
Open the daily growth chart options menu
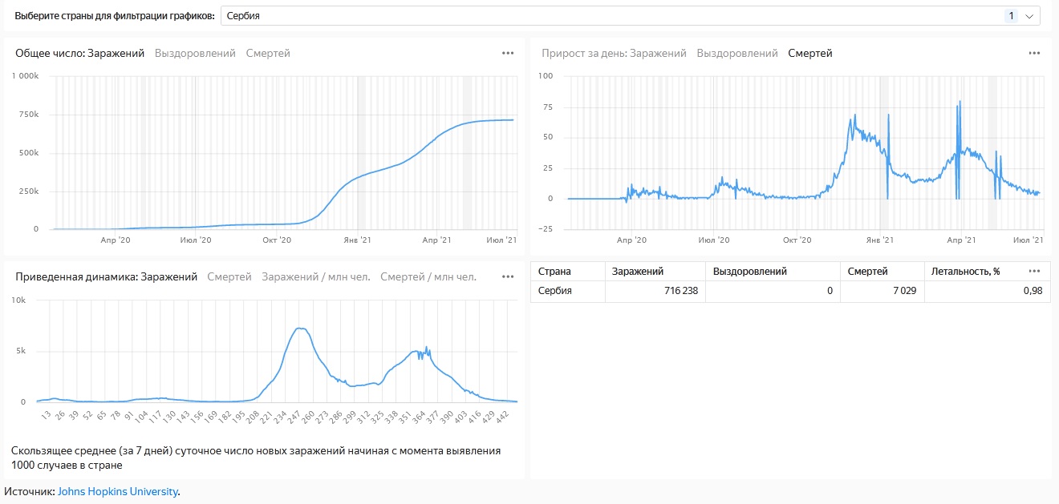[1034, 53]
